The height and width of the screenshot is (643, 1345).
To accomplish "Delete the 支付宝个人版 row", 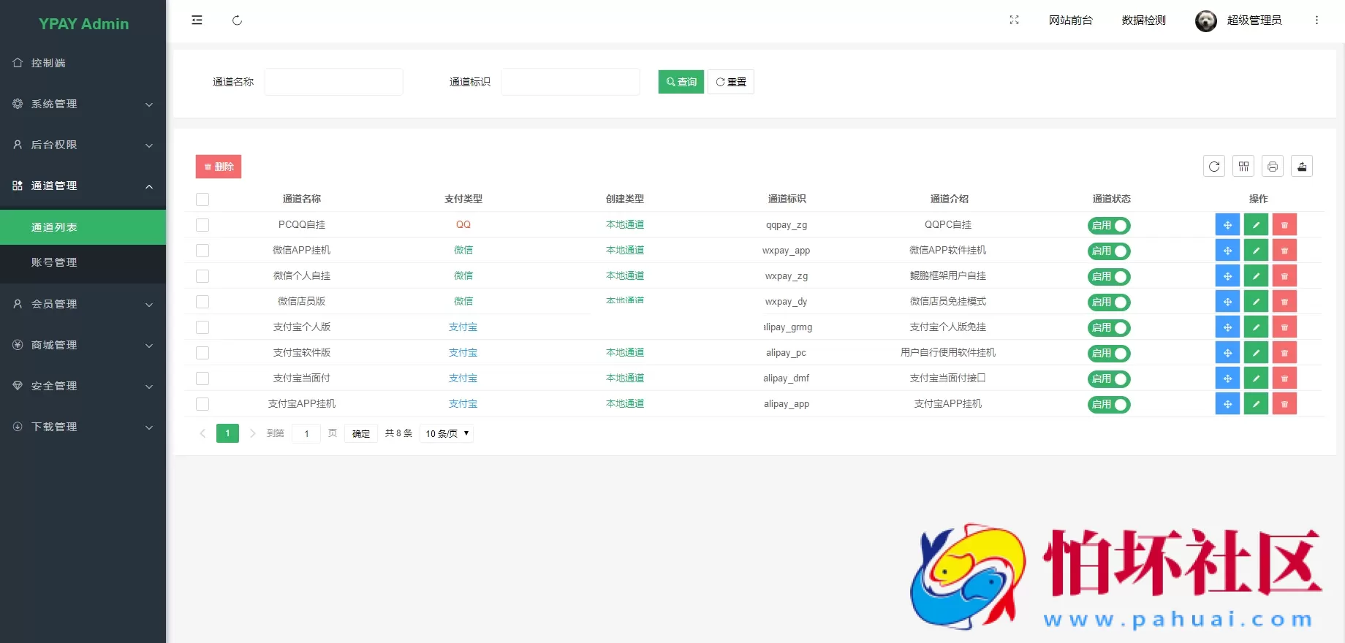I will pyautogui.click(x=1284, y=327).
